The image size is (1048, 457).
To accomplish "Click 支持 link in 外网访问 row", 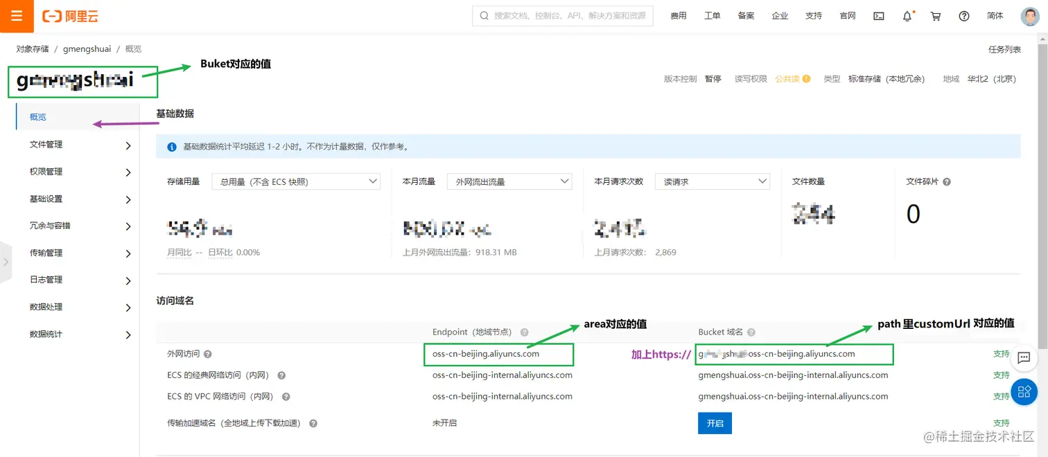I will (1001, 354).
